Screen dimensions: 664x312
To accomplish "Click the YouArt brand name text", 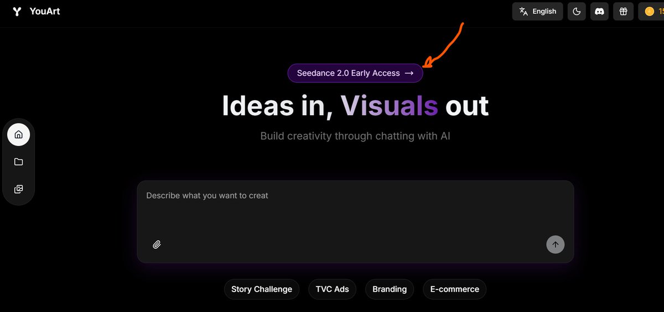I will pos(45,11).
